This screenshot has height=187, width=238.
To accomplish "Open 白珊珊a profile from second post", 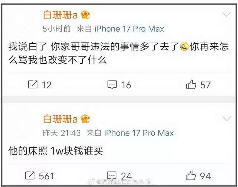I will (x=60, y=119).
